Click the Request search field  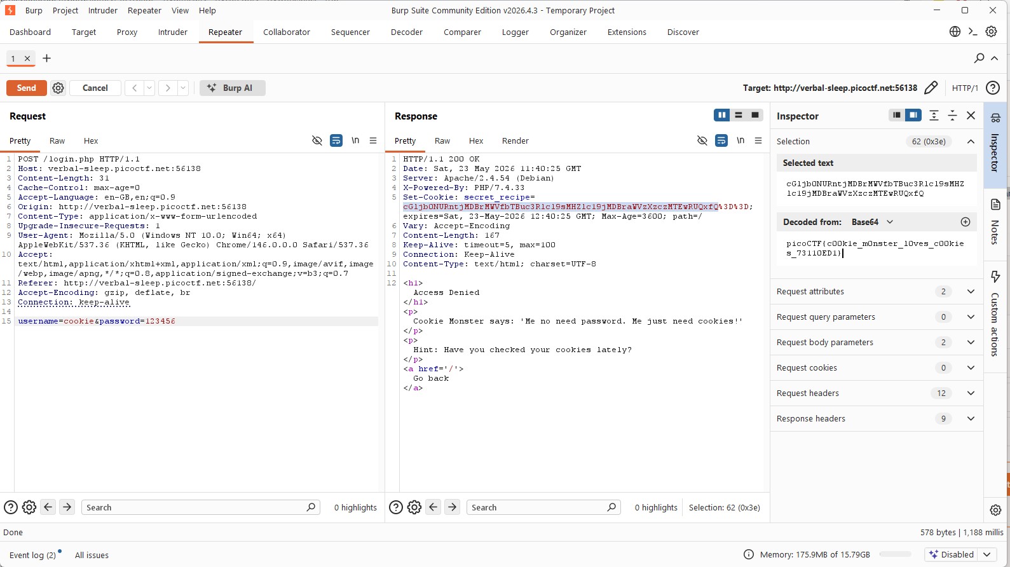click(x=200, y=507)
